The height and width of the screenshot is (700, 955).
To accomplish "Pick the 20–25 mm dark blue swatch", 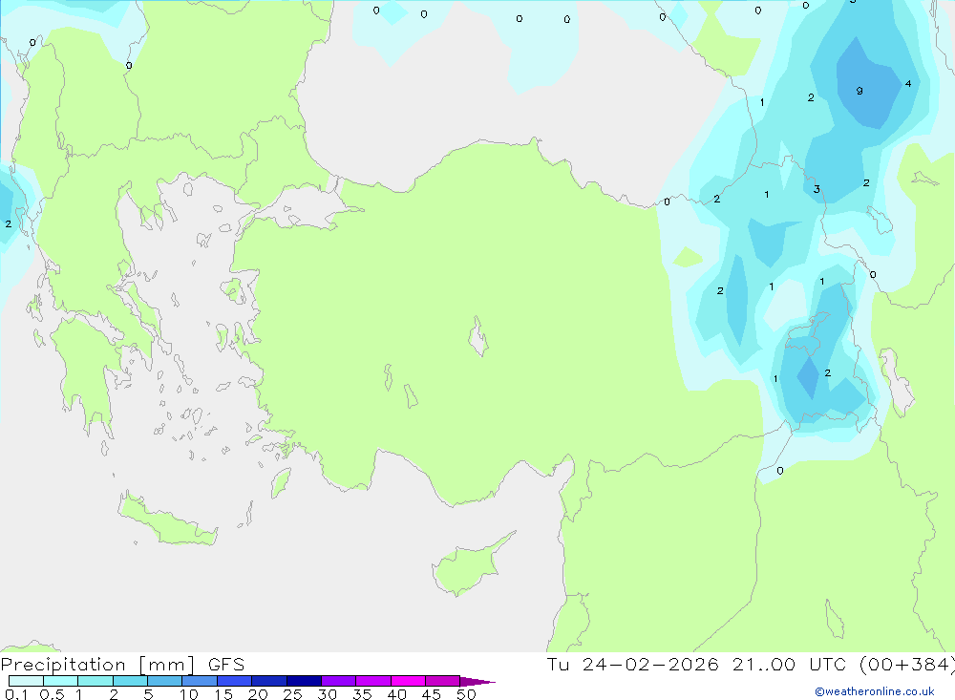I will coord(269,681).
